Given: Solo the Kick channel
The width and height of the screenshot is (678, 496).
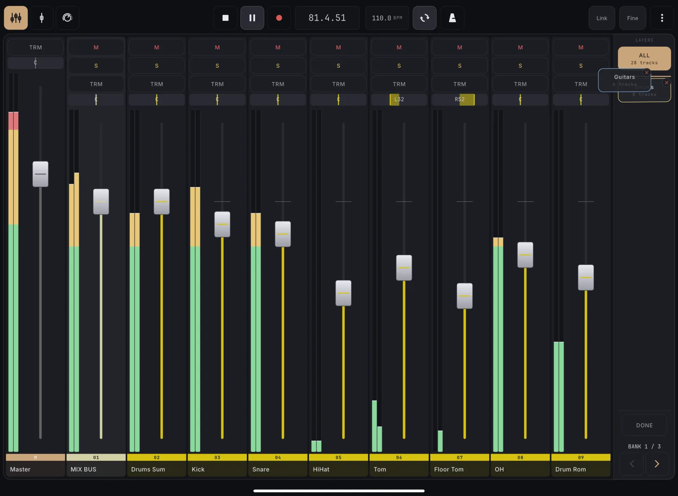Looking at the screenshot, I should (x=217, y=66).
